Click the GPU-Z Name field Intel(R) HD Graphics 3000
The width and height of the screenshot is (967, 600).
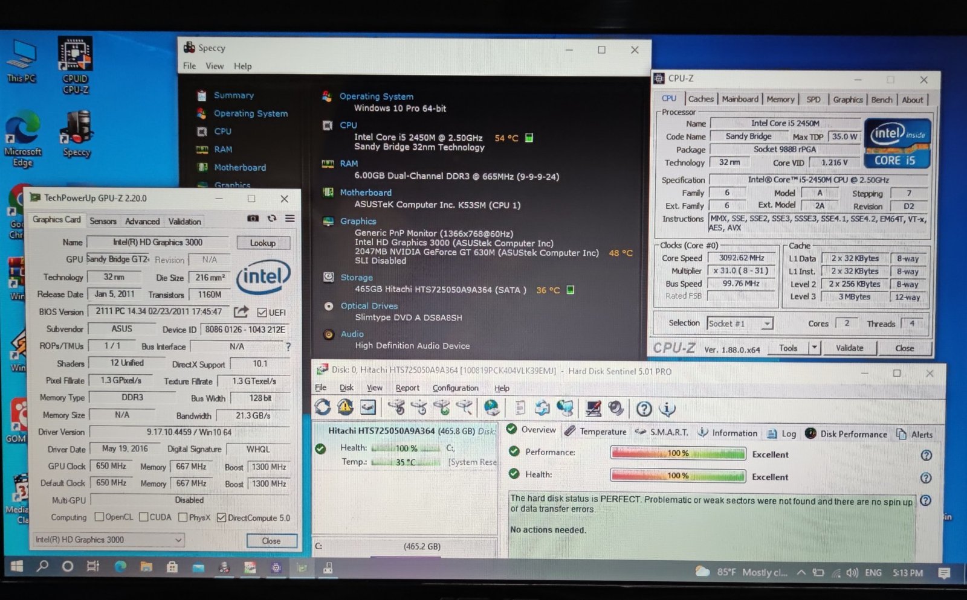coord(158,242)
